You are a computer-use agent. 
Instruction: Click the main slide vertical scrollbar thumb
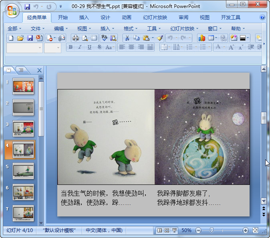[x=264, y=118]
